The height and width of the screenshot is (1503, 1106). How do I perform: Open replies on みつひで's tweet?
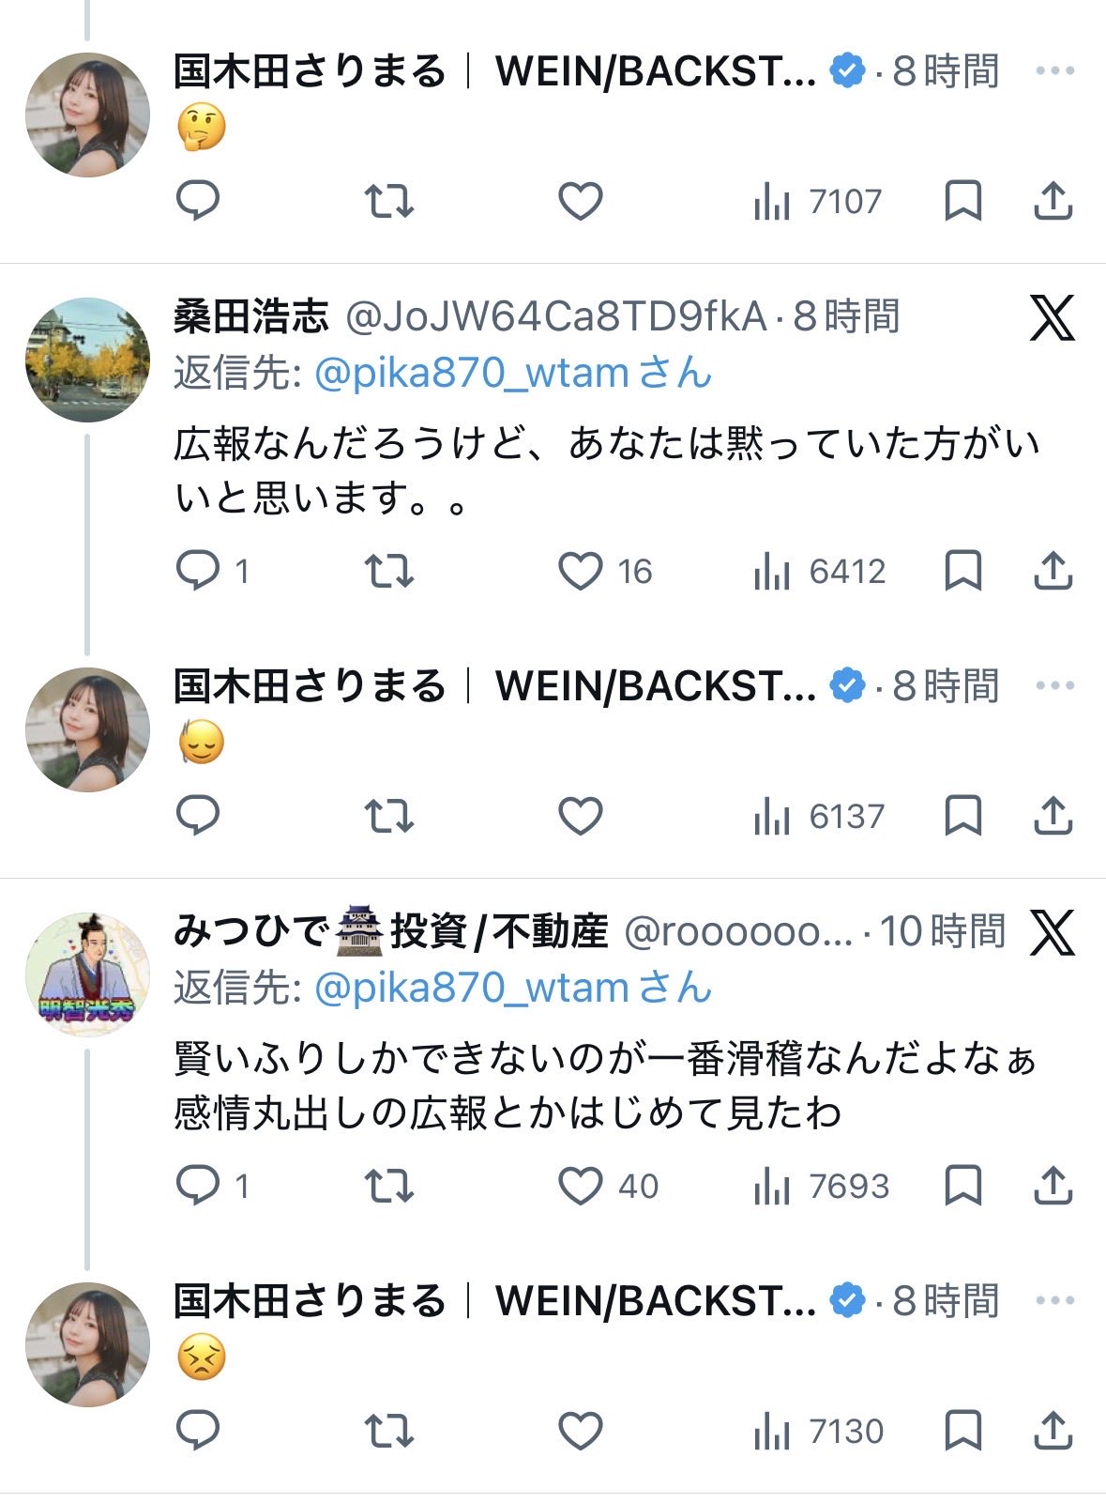pos(198,1186)
